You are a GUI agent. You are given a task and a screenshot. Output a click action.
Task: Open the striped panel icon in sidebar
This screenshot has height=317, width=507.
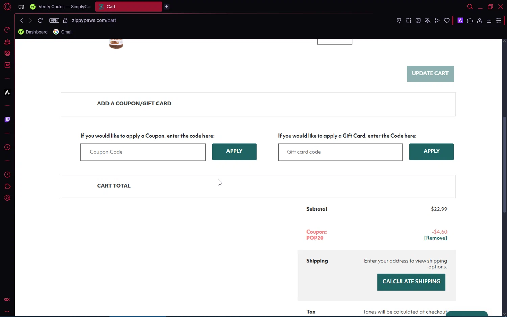pyautogui.click(x=7, y=53)
